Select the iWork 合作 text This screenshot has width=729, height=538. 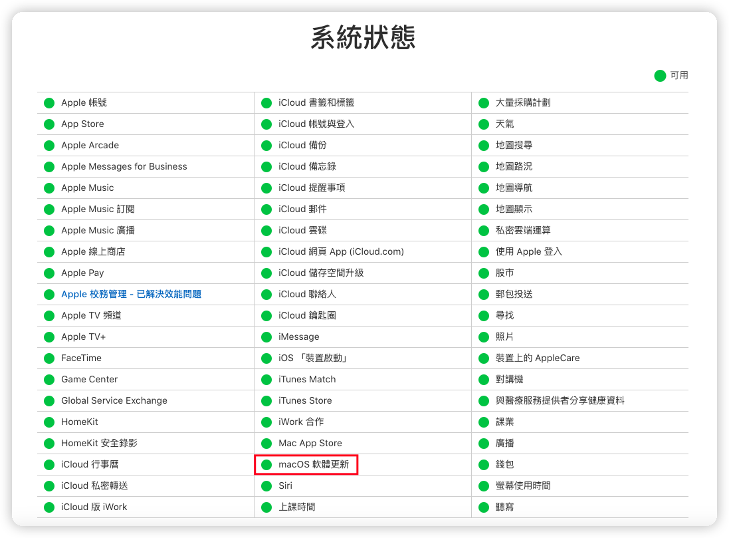(301, 422)
